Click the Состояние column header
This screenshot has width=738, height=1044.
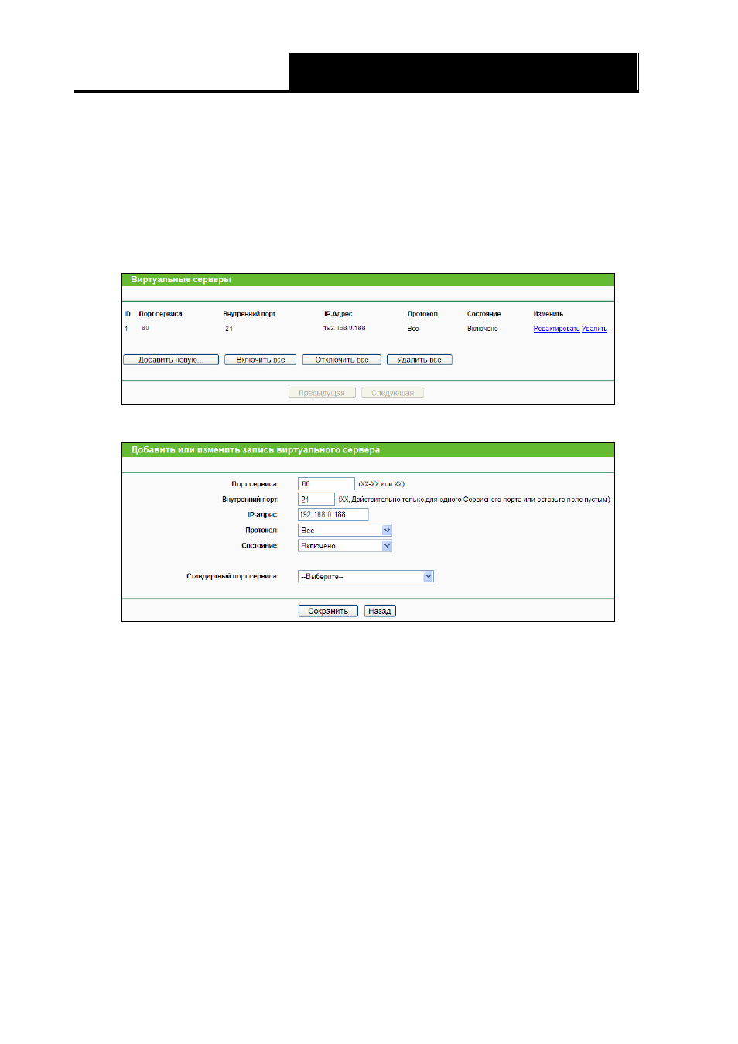[x=483, y=314]
